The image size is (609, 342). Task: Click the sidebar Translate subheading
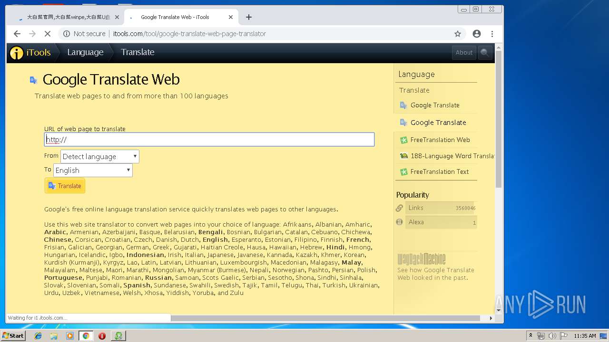click(414, 90)
